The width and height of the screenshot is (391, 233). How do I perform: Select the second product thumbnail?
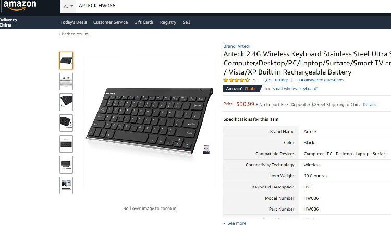(66, 81)
